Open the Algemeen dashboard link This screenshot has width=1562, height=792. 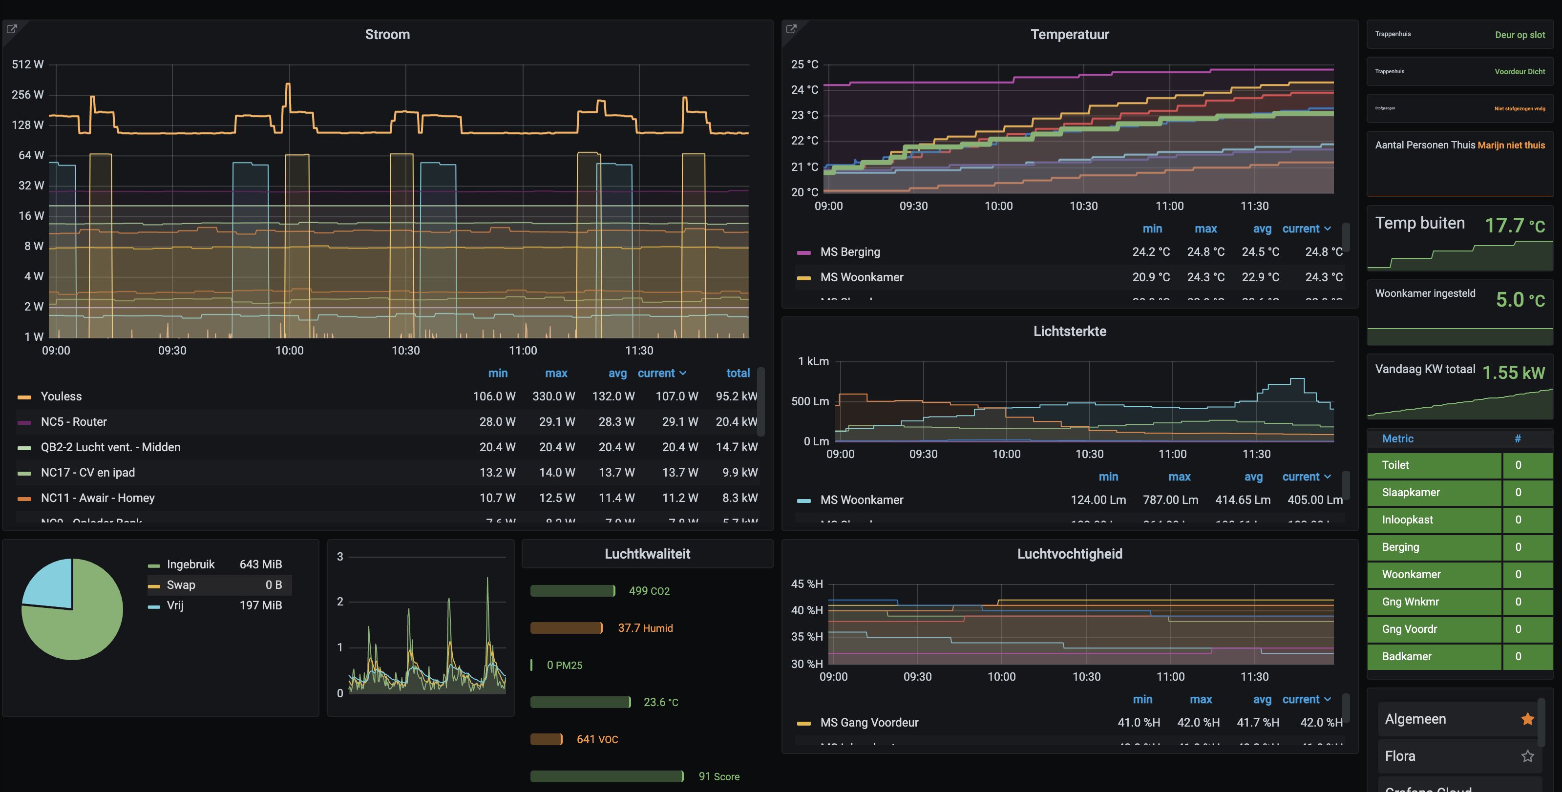click(1415, 719)
